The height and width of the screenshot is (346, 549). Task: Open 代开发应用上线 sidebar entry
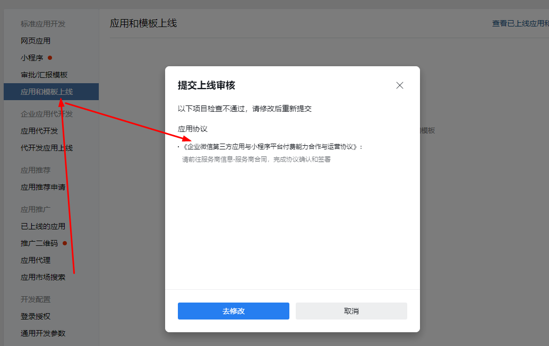tap(47, 148)
